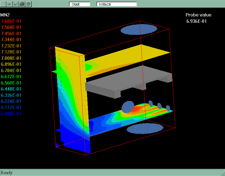Save using the floppy disk icon

click(16, 4)
